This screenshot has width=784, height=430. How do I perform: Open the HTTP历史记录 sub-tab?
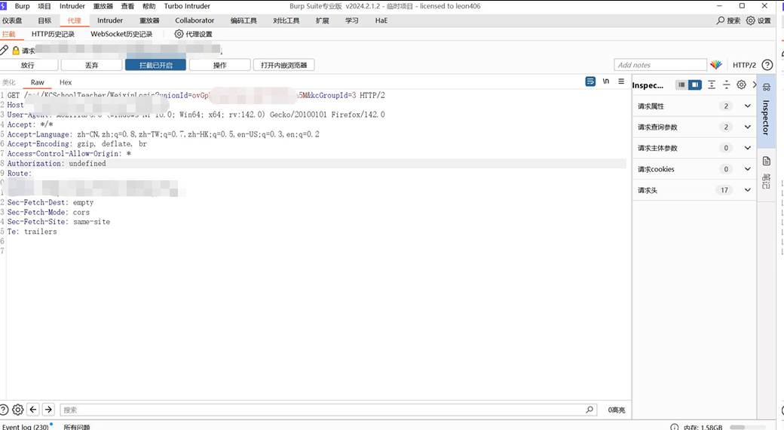pos(53,34)
